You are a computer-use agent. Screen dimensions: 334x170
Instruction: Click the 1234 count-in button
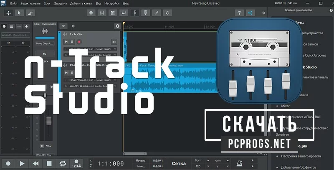pyautogui.click(x=76, y=164)
